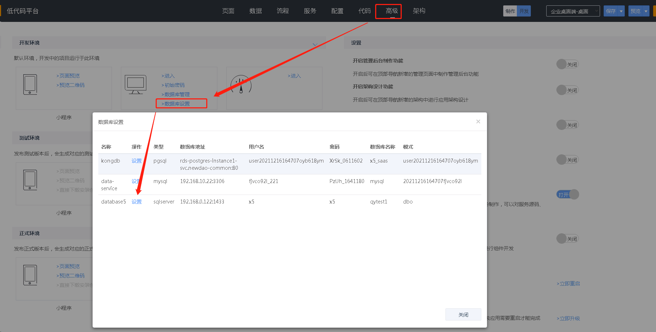Click the XrSk_0611602 password cell
This screenshot has width=656, height=332.
pos(346,161)
